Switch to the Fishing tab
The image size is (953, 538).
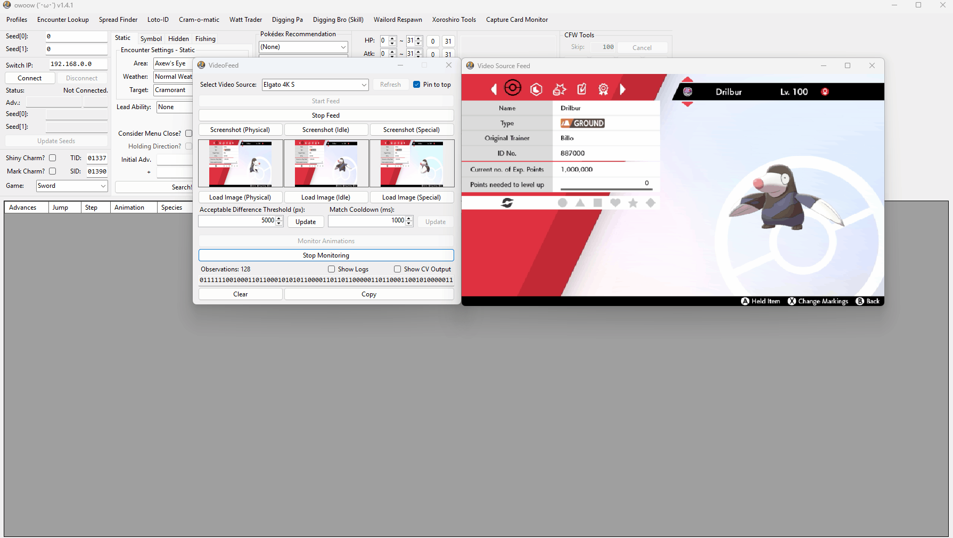[x=206, y=39]
